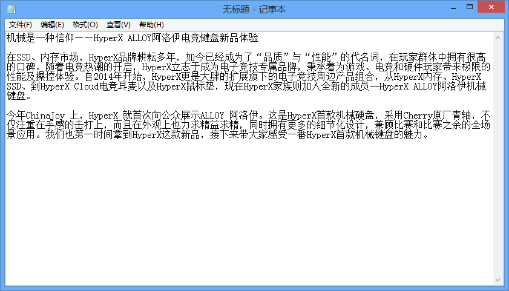Screen dimensions: 509x291
Task: Click the scrollbar up arrow
Action: click(x=498, y=38)
